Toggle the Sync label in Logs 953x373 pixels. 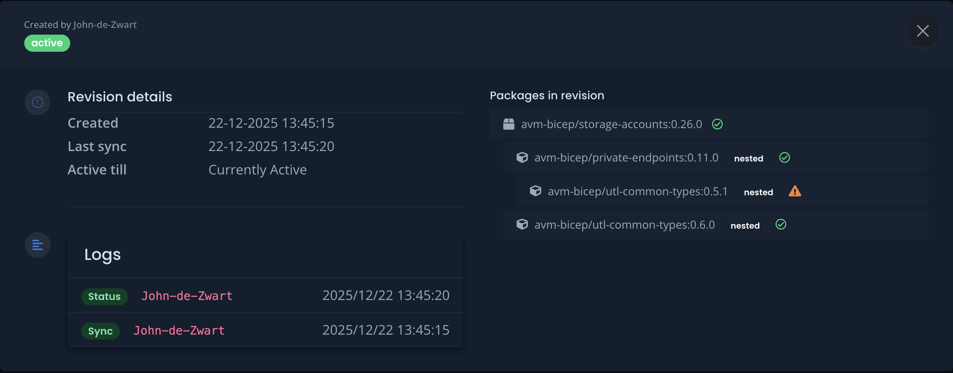coord(100,331)
